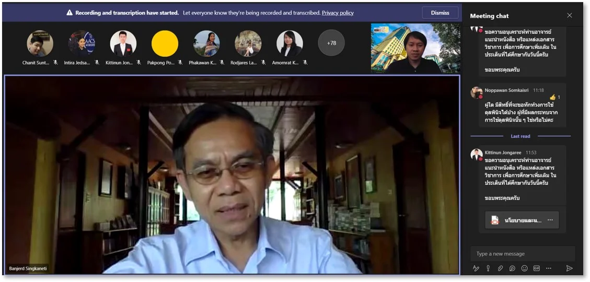Open more options on the attached PDF file

(x=550, y=220)
